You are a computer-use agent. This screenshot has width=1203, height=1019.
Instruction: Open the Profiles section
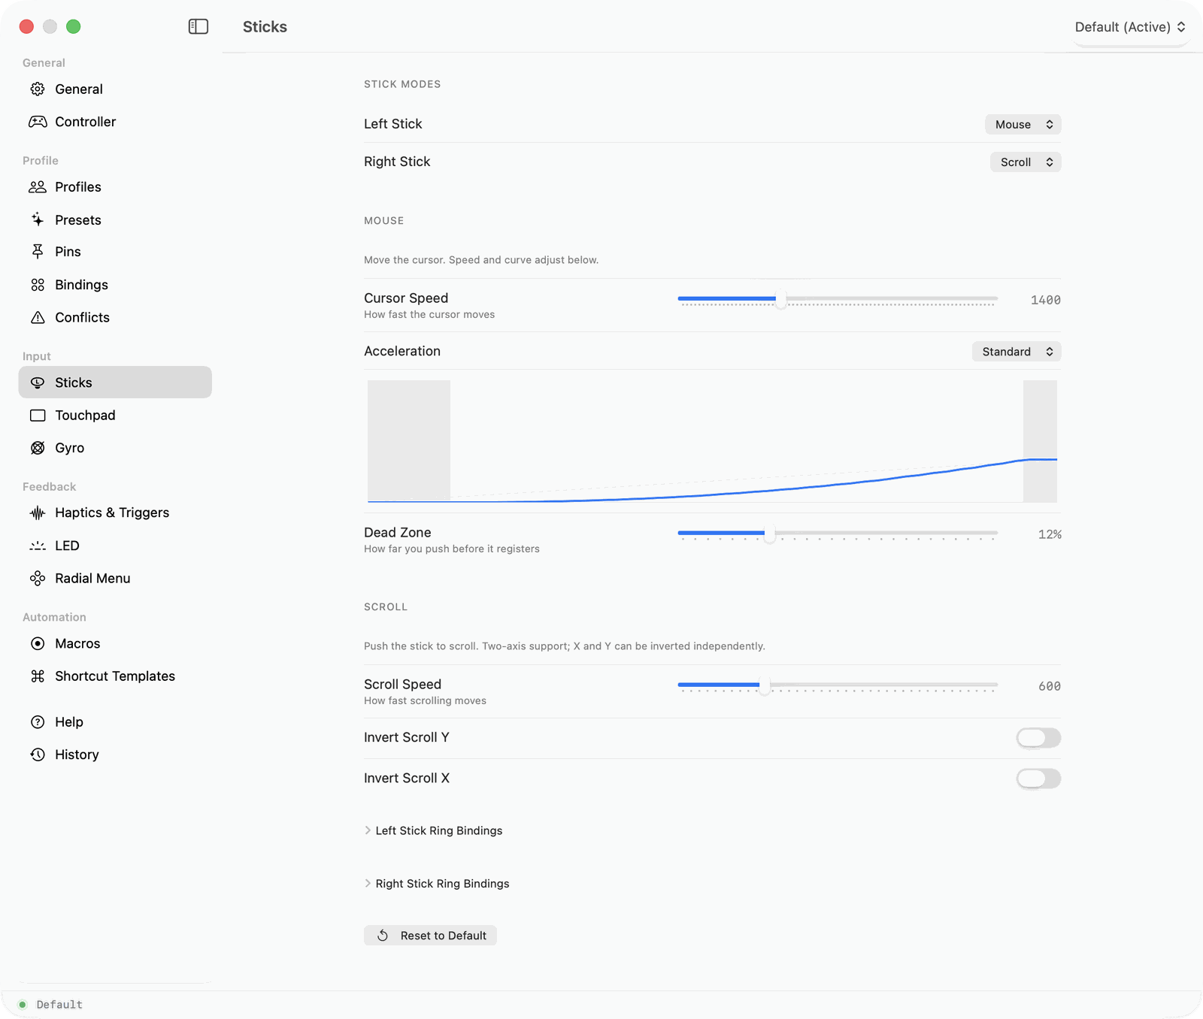coord(115,187)
